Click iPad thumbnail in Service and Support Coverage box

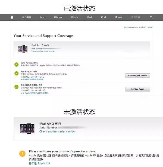[23, 49]
